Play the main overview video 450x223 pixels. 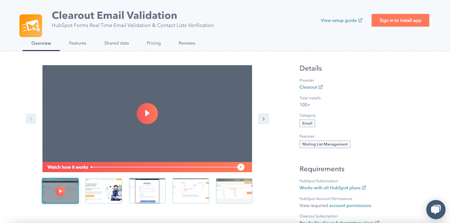(147, 113)
